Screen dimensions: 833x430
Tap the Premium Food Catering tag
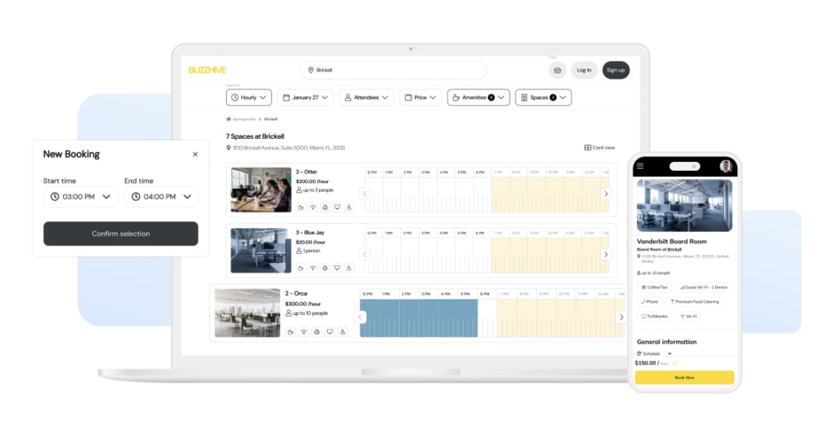coord(695,302)
